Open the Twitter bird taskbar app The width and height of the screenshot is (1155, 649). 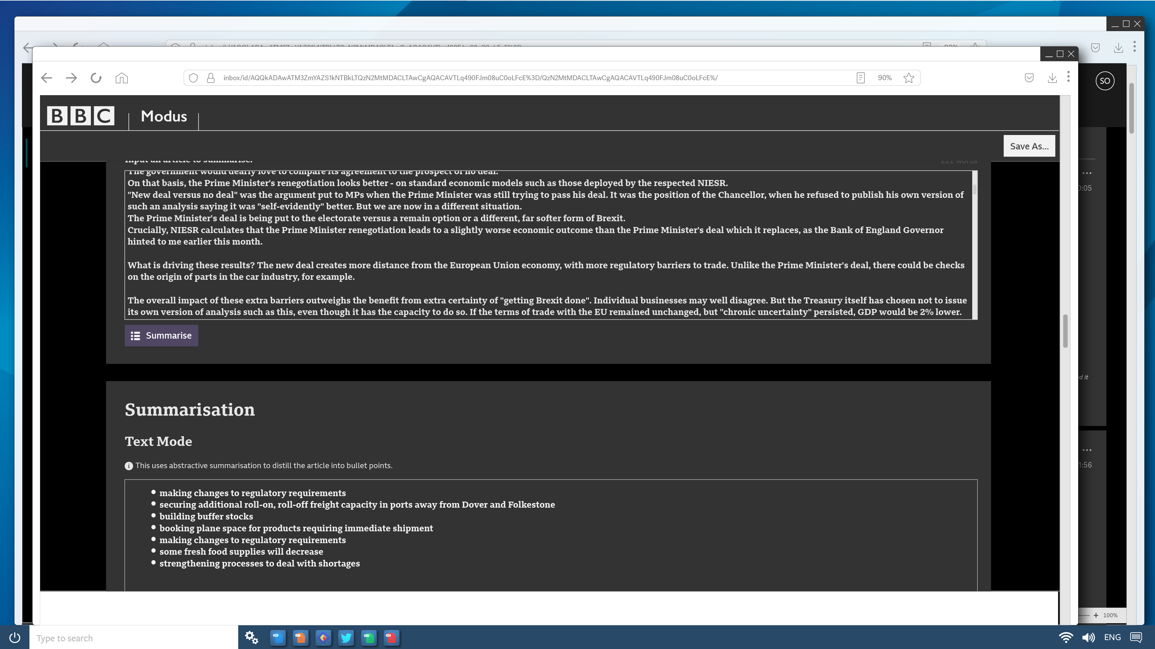point(346,637)
